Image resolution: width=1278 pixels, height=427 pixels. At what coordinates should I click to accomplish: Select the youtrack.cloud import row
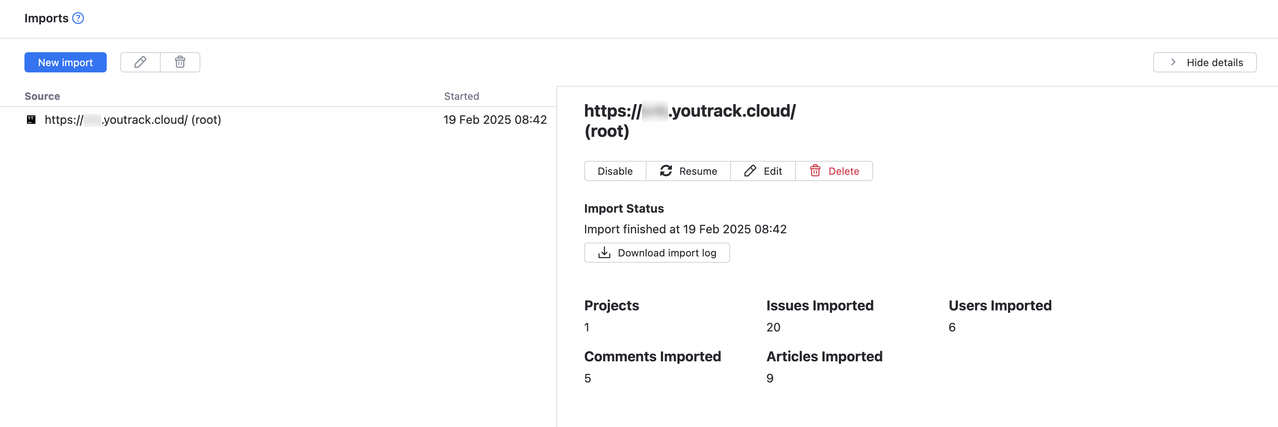tap(198, 119)
